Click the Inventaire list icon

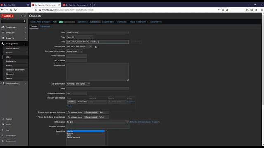3,32
